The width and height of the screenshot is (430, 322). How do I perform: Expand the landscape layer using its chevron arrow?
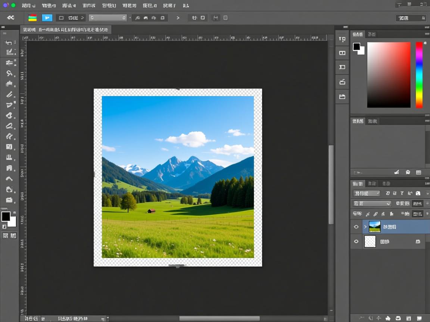pyautogui.click(x=365, y=227)
